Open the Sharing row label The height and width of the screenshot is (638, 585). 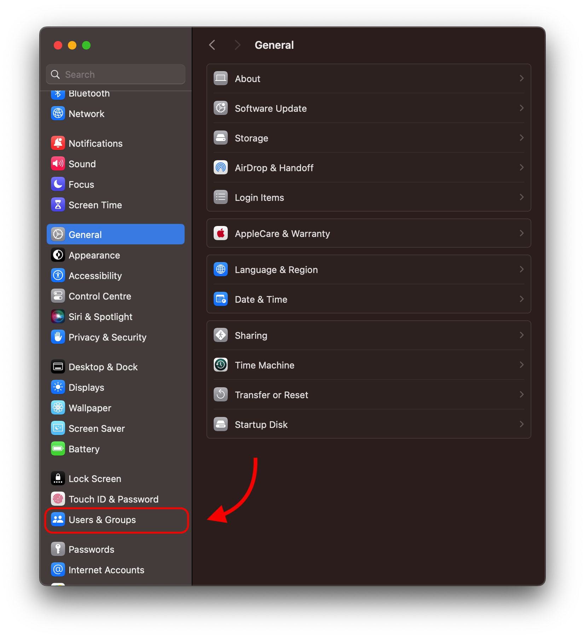(x=251, y=335)
